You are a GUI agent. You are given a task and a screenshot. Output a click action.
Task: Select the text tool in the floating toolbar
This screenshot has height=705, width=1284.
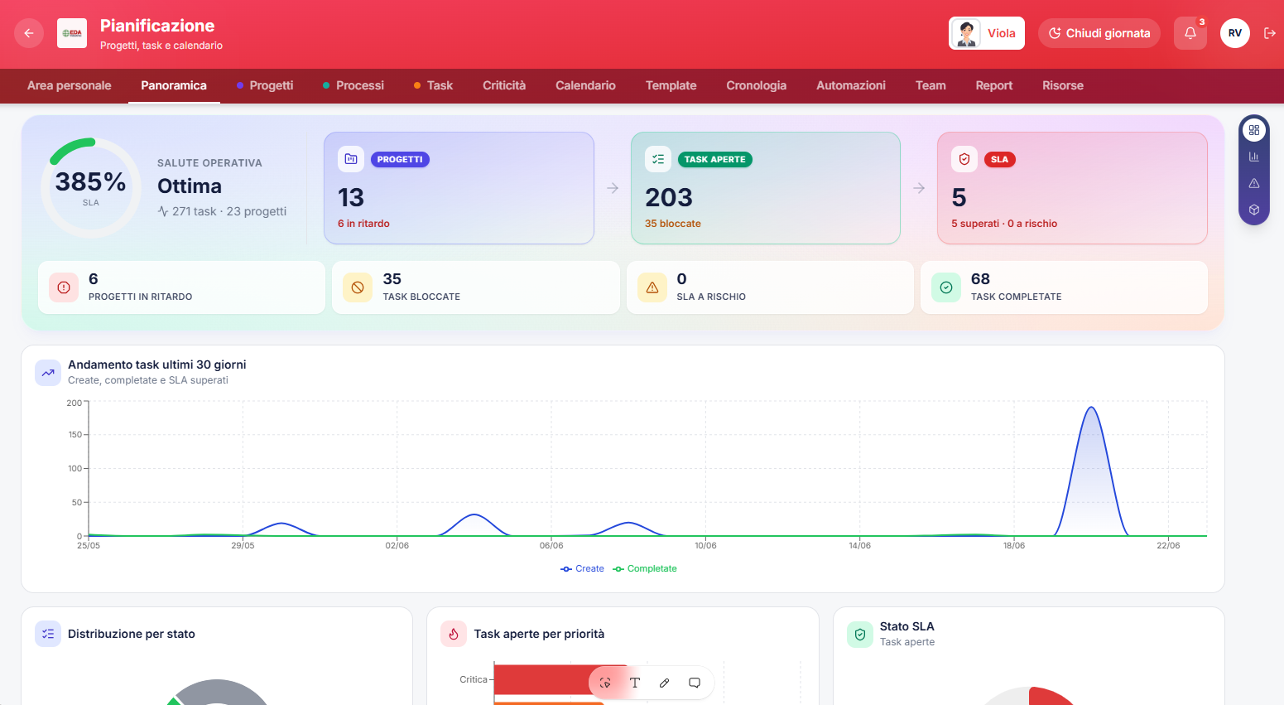[x=635, y=683]
